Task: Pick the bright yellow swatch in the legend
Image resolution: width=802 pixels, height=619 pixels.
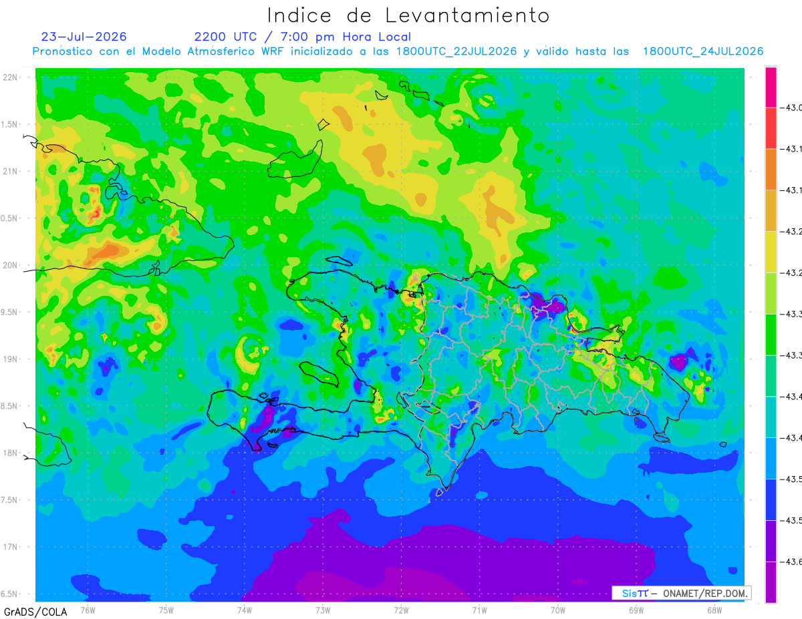Action: 771,252
